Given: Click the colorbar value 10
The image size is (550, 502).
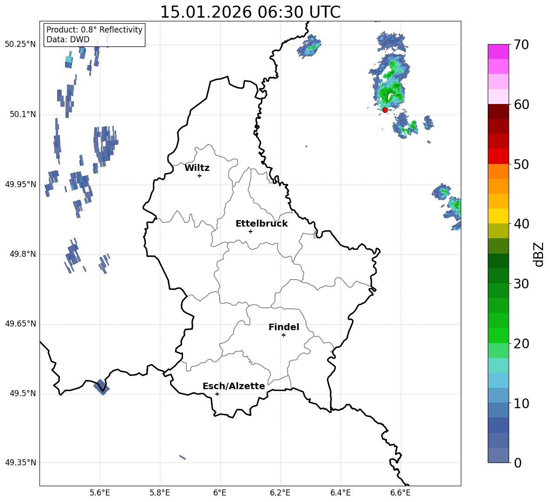Looking at the screenshot, I should [x=521, y=404].
